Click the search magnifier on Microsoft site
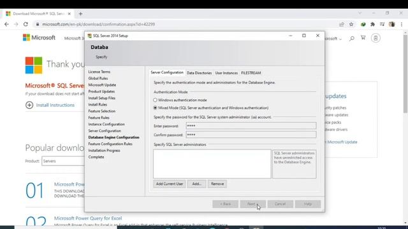The image size is (408, 229). pos(352,38)
